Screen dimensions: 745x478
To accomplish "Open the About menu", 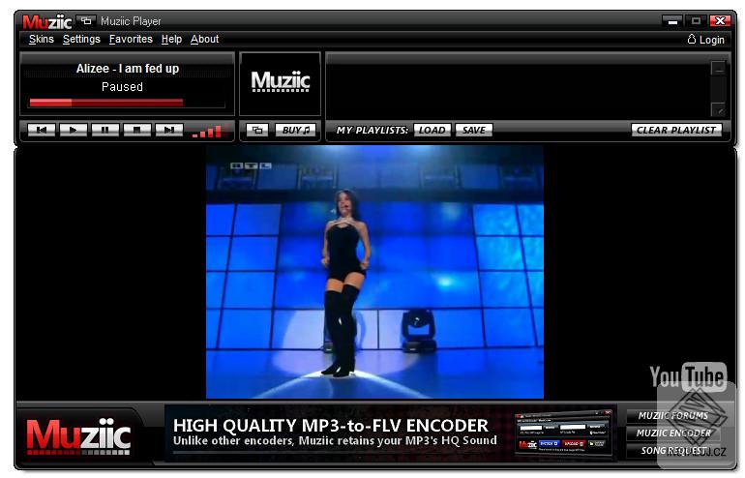I will coord(205,39).
